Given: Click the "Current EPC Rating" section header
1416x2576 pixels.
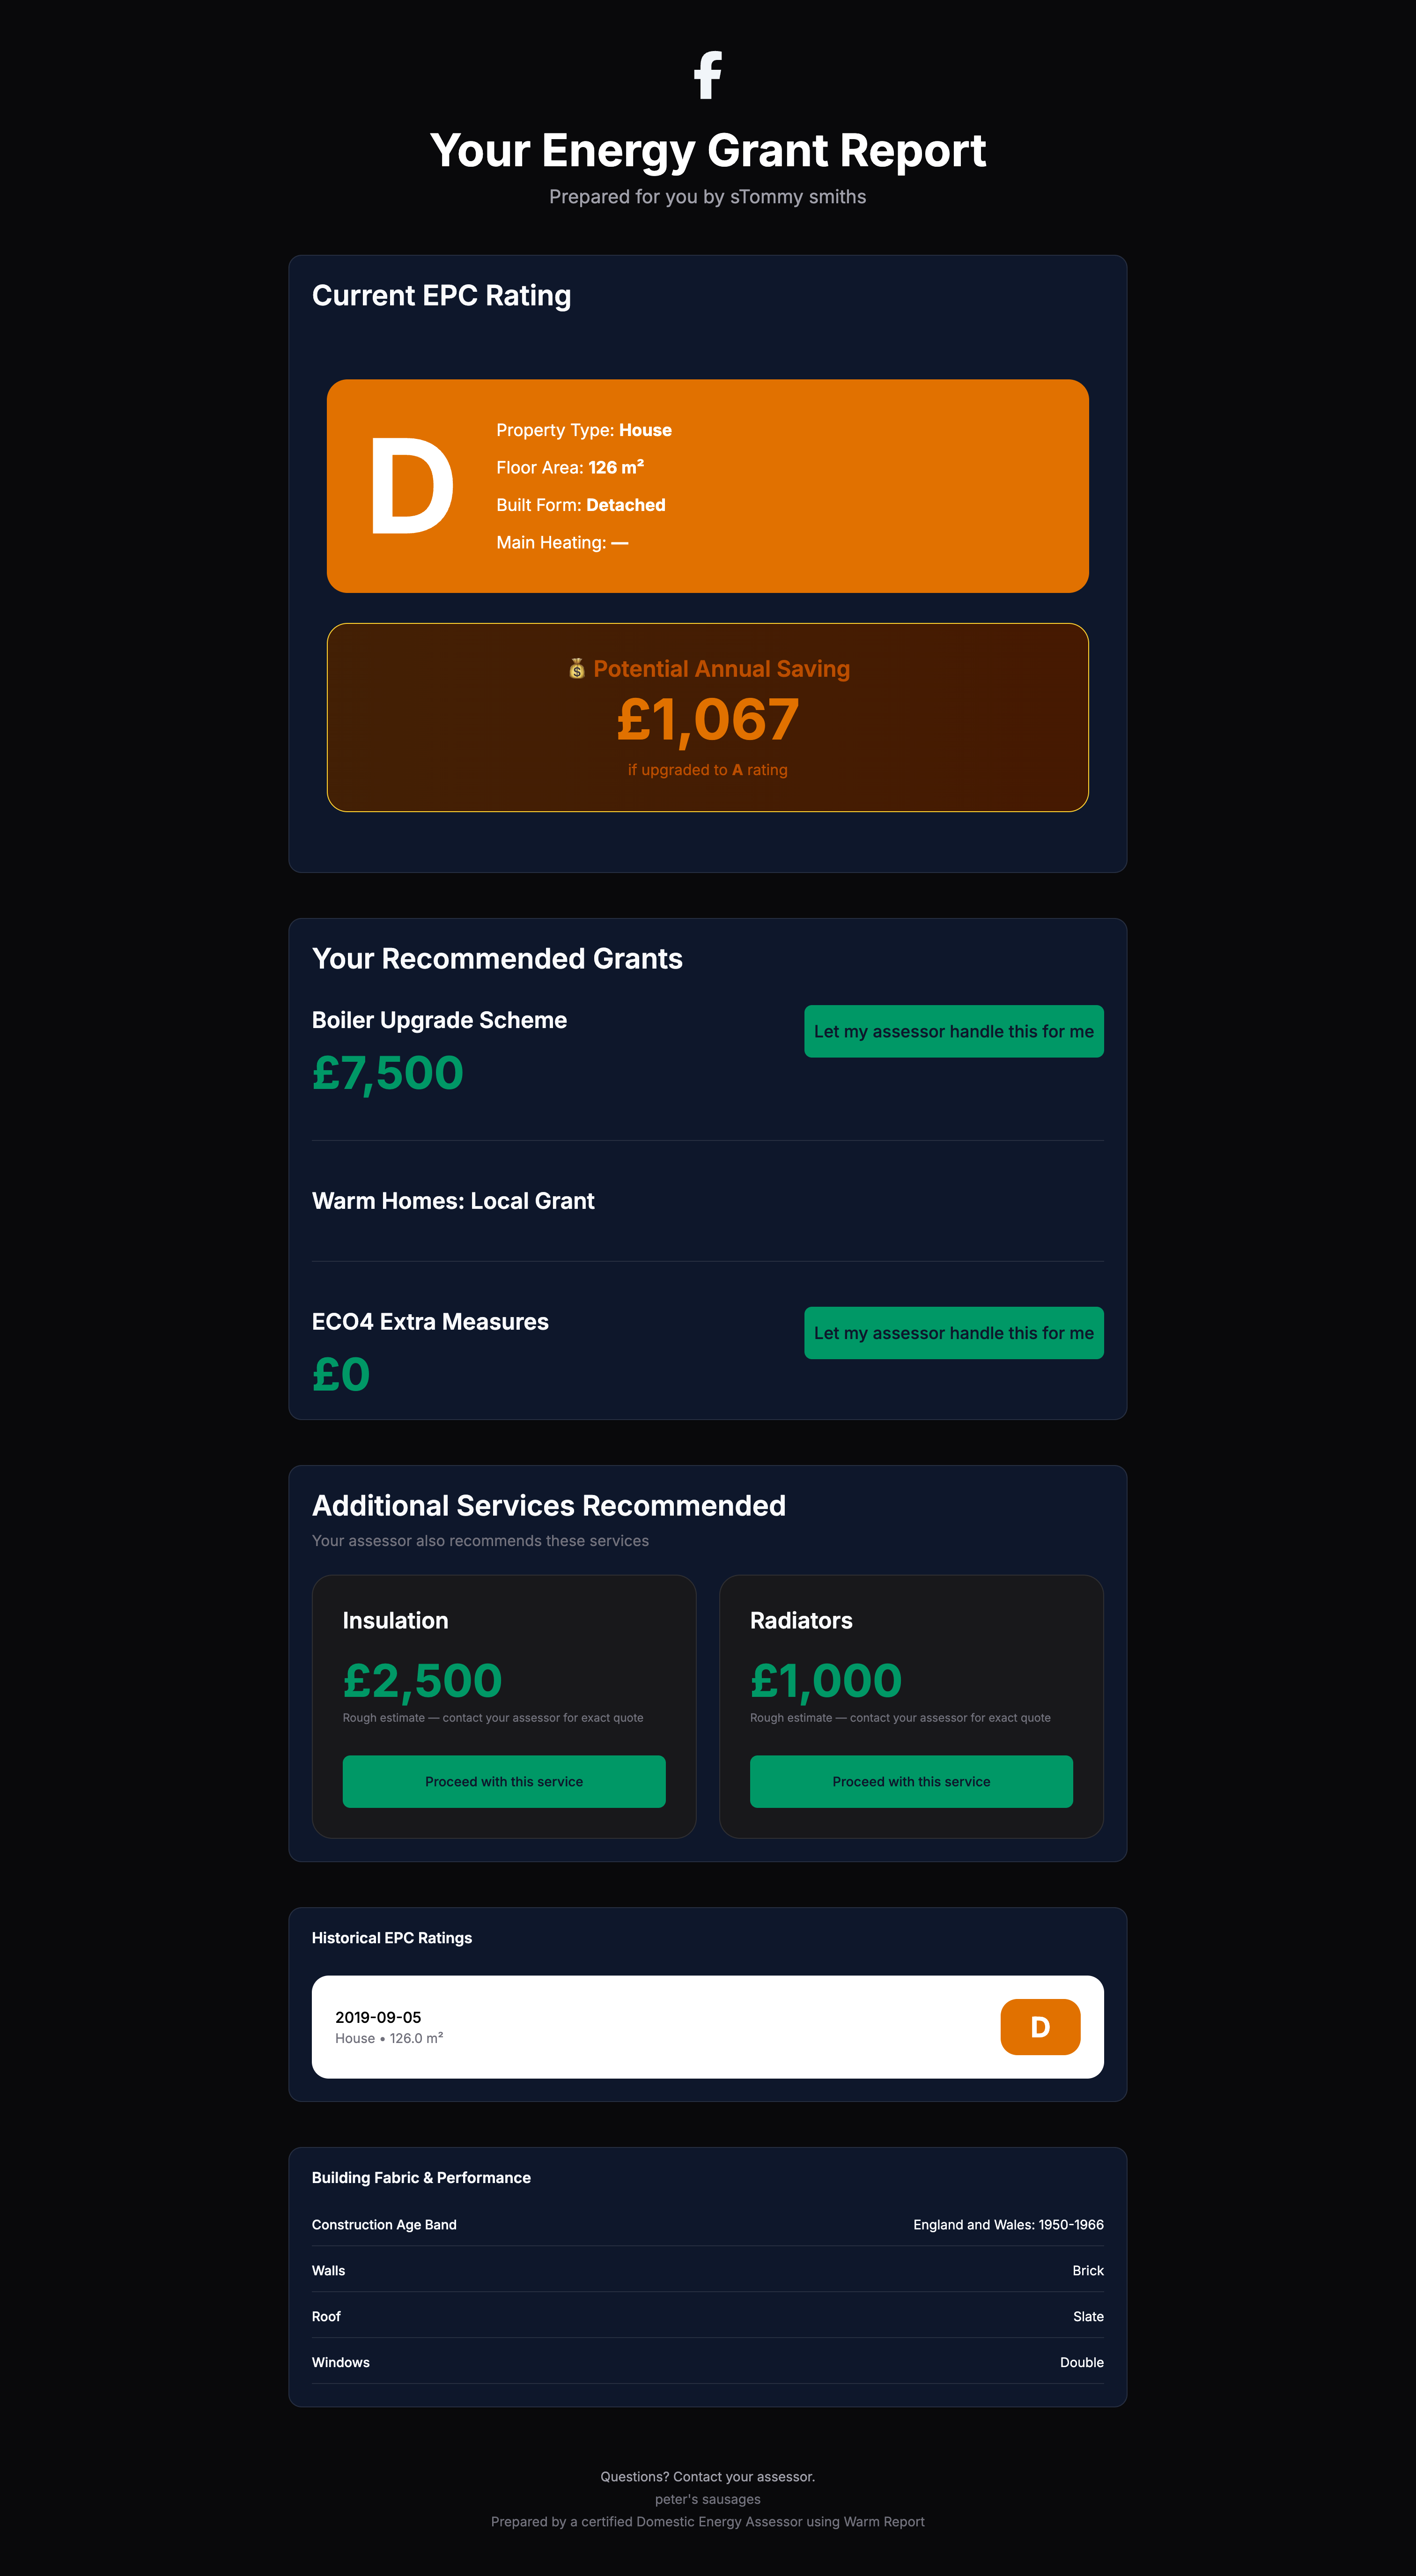Looking at the screenshot, I should [x=441, y=295].
